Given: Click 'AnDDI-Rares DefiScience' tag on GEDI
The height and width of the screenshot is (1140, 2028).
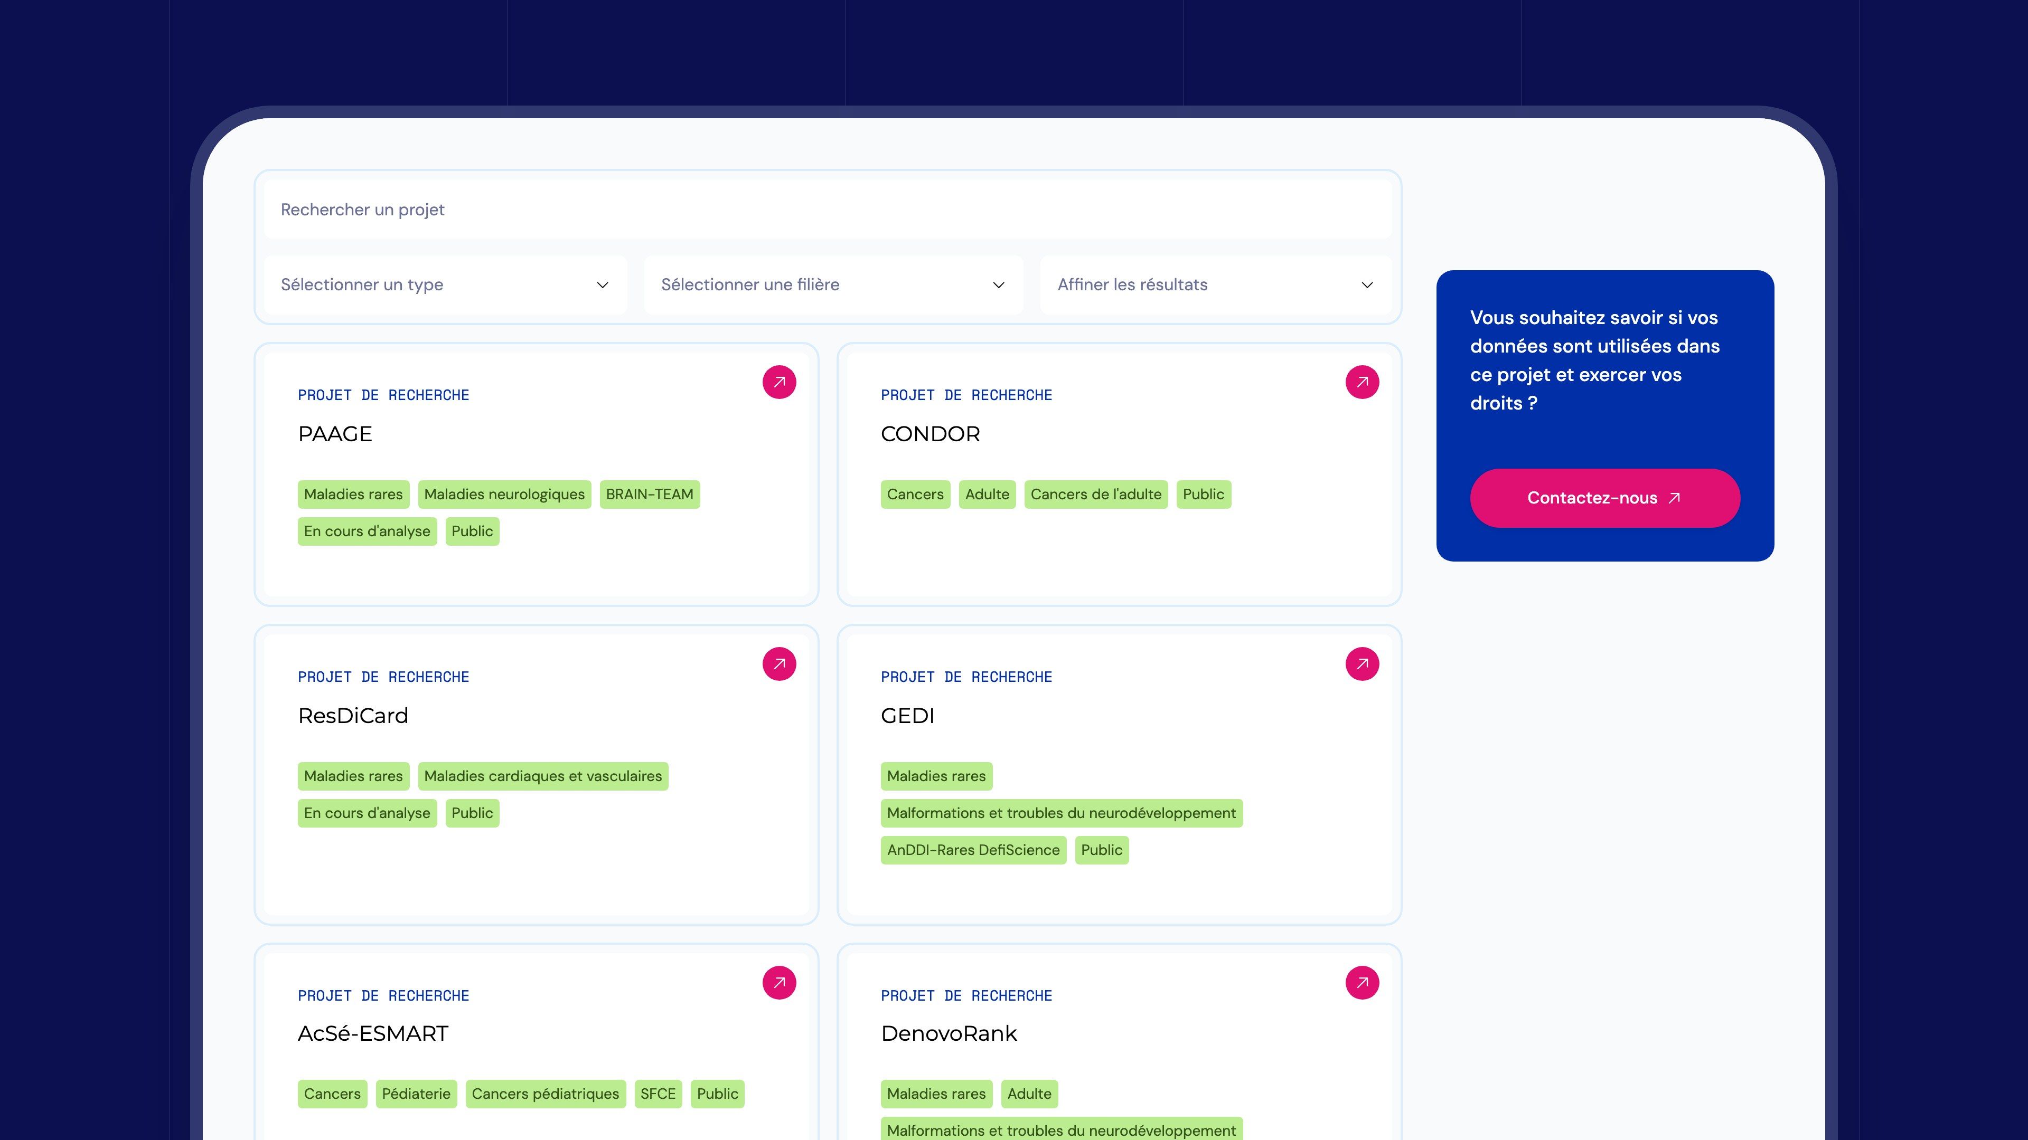Looking at the screenshot, I should tap(973, 850).
